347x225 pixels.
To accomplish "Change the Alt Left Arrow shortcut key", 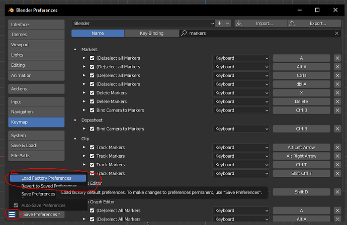I will (301, 148).
